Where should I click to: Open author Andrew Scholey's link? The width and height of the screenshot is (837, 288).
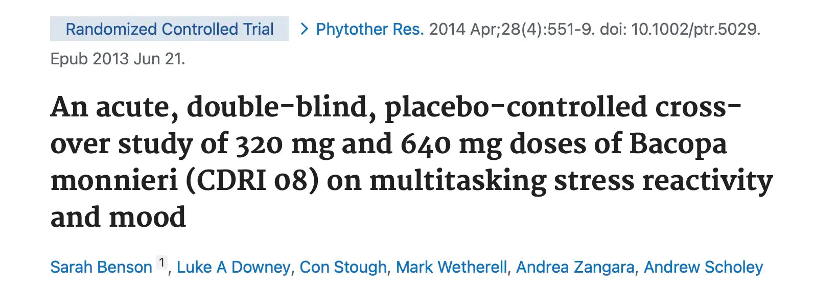pos(703,267)
